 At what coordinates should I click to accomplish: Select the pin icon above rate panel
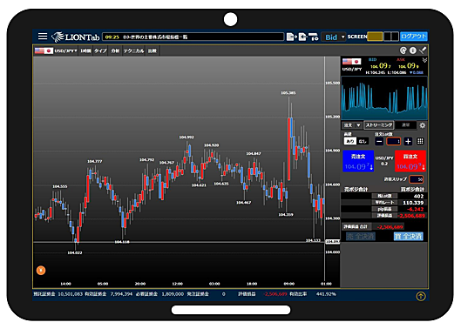tap(423, 50)
